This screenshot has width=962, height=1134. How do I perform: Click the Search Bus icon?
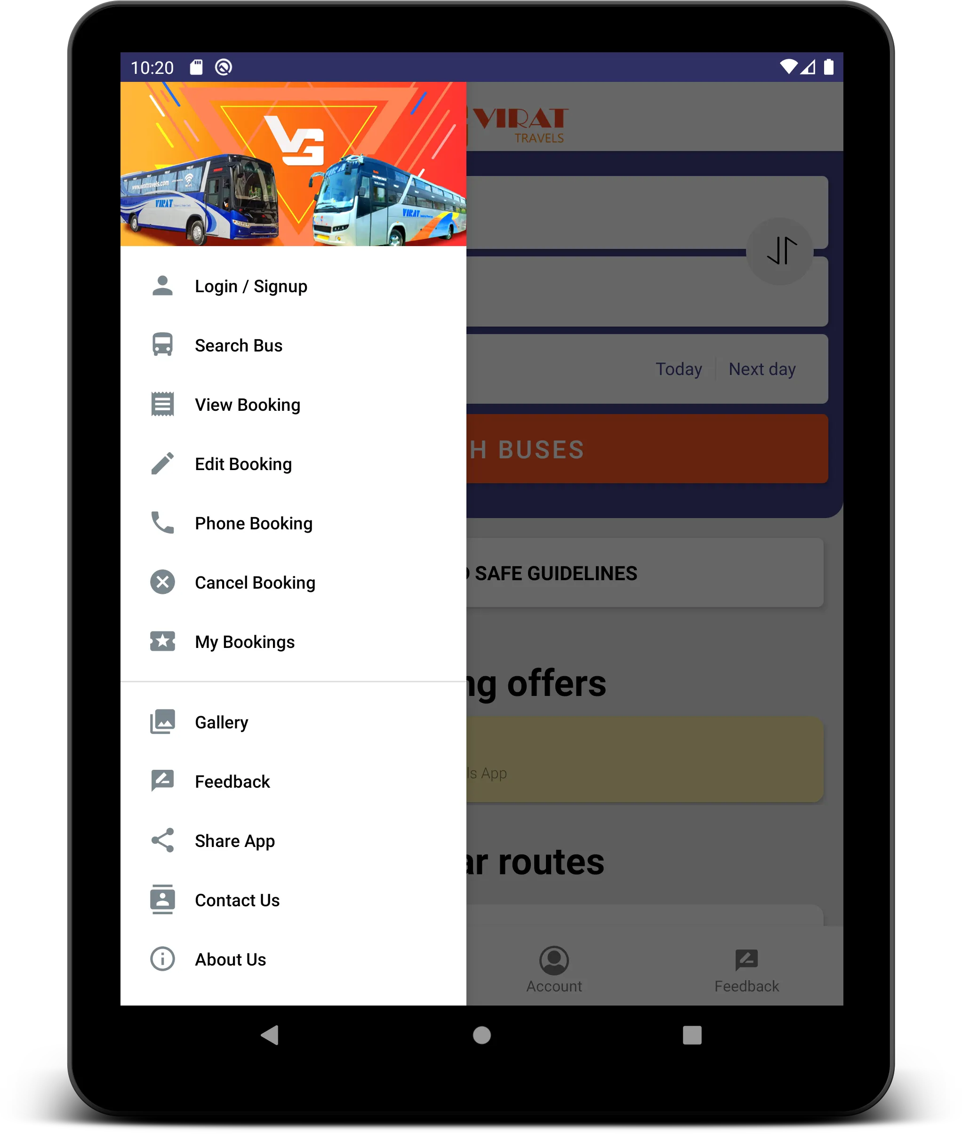point(162,345)
